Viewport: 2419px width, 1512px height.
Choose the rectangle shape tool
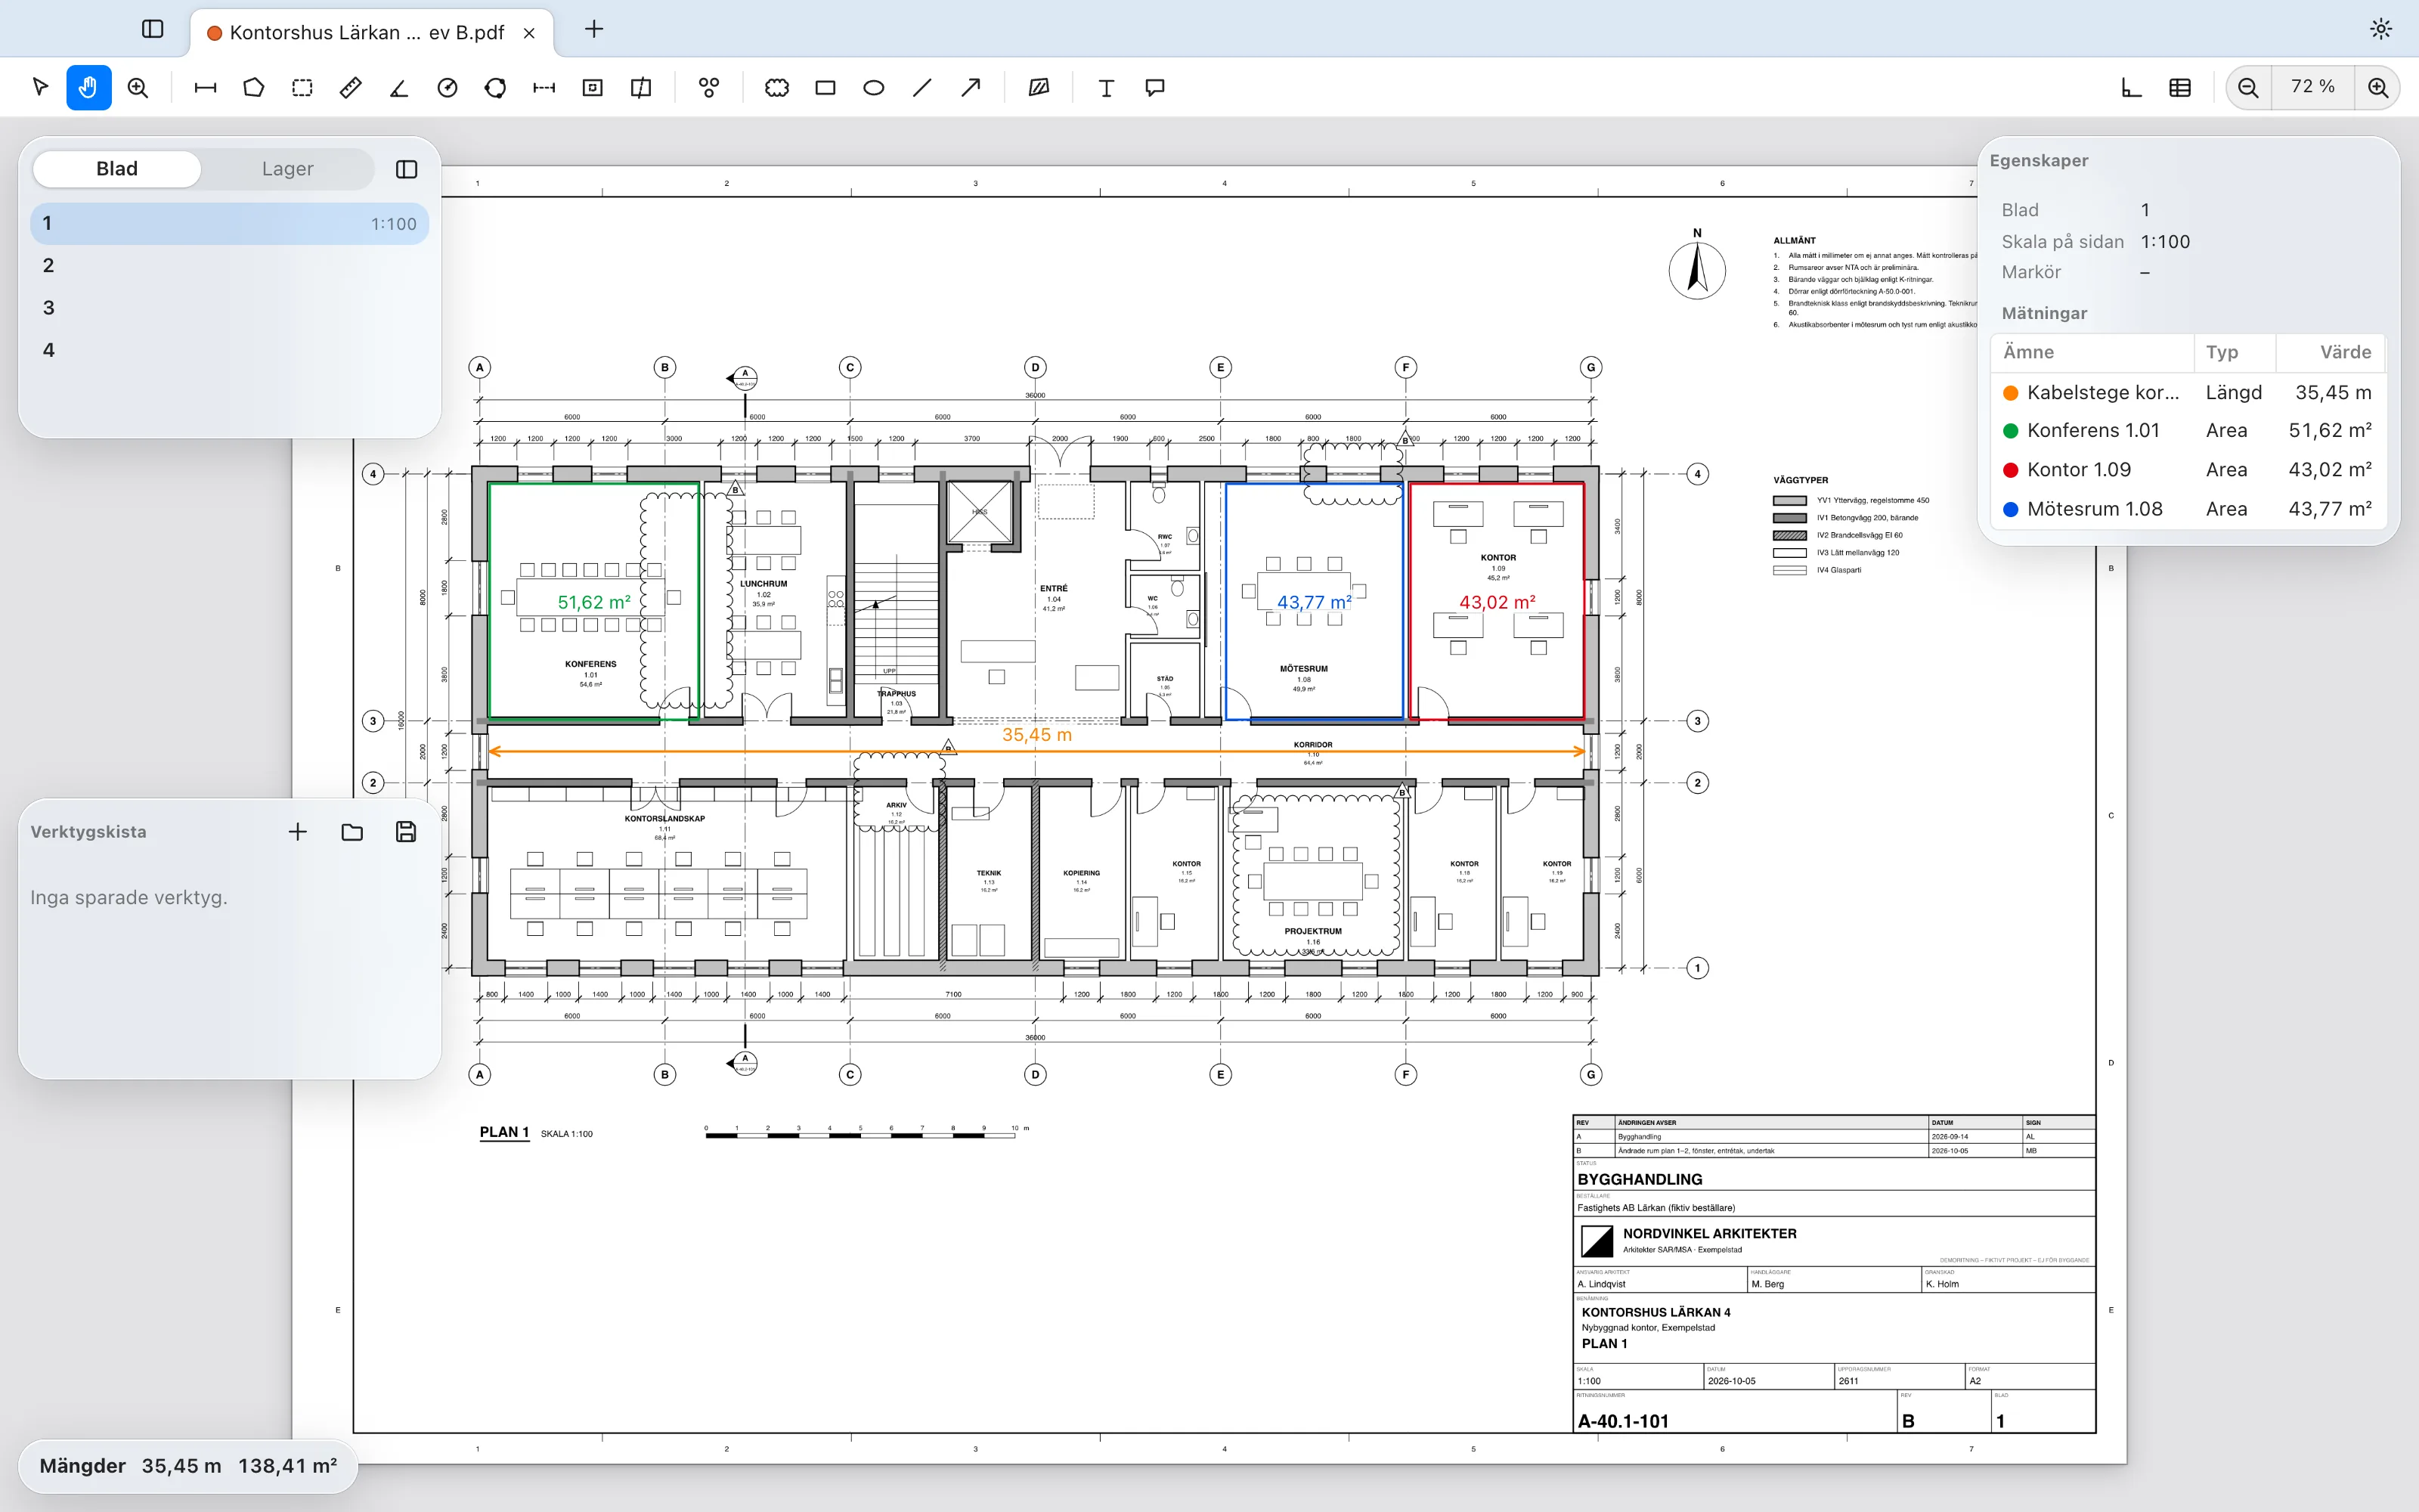pos(825,88)
